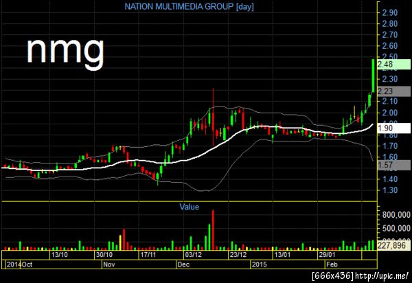
Task: Click the 1.57 lower band value label
Action: click(x=394, y=165)
